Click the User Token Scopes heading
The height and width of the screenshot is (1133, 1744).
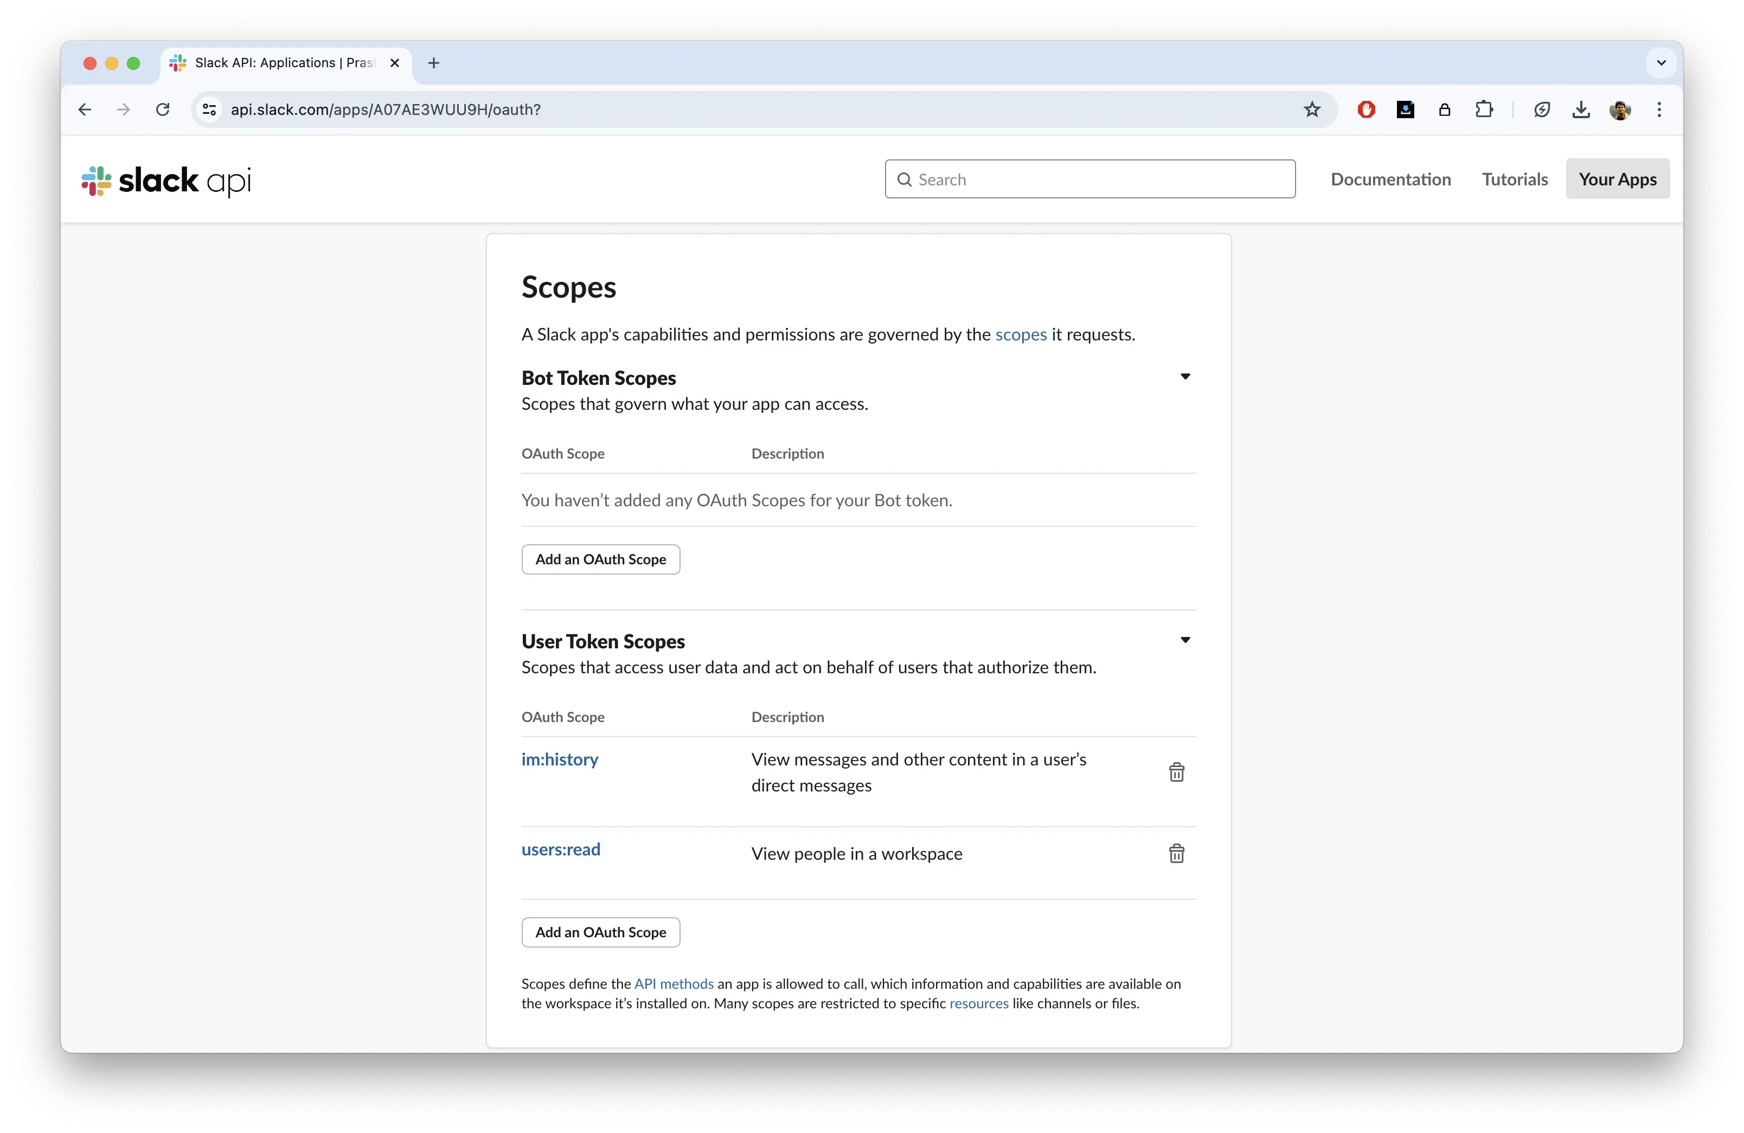point(603,641)
